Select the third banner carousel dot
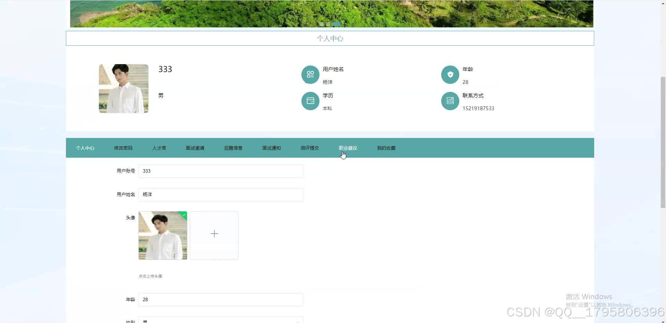666x323 pixels. [x=336, y=24]
